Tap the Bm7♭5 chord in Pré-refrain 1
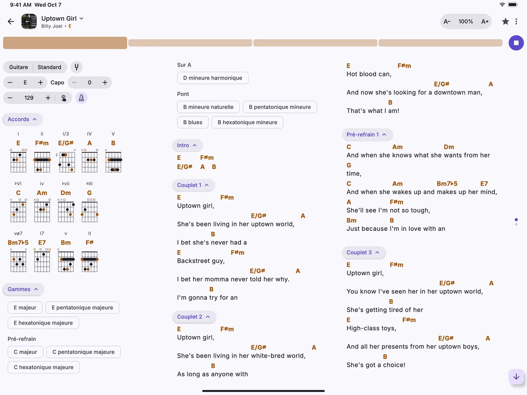Viewport: 527px width, 395px height. tap(447, 184)
